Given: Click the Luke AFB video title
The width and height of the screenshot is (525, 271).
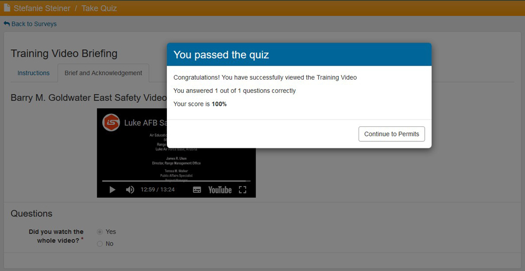Looking at the screenshot, I should (x=145, y=123).
